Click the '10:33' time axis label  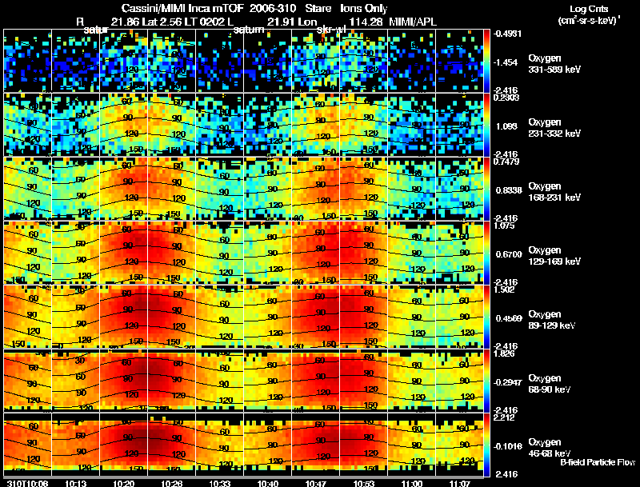tap(219, 484)
